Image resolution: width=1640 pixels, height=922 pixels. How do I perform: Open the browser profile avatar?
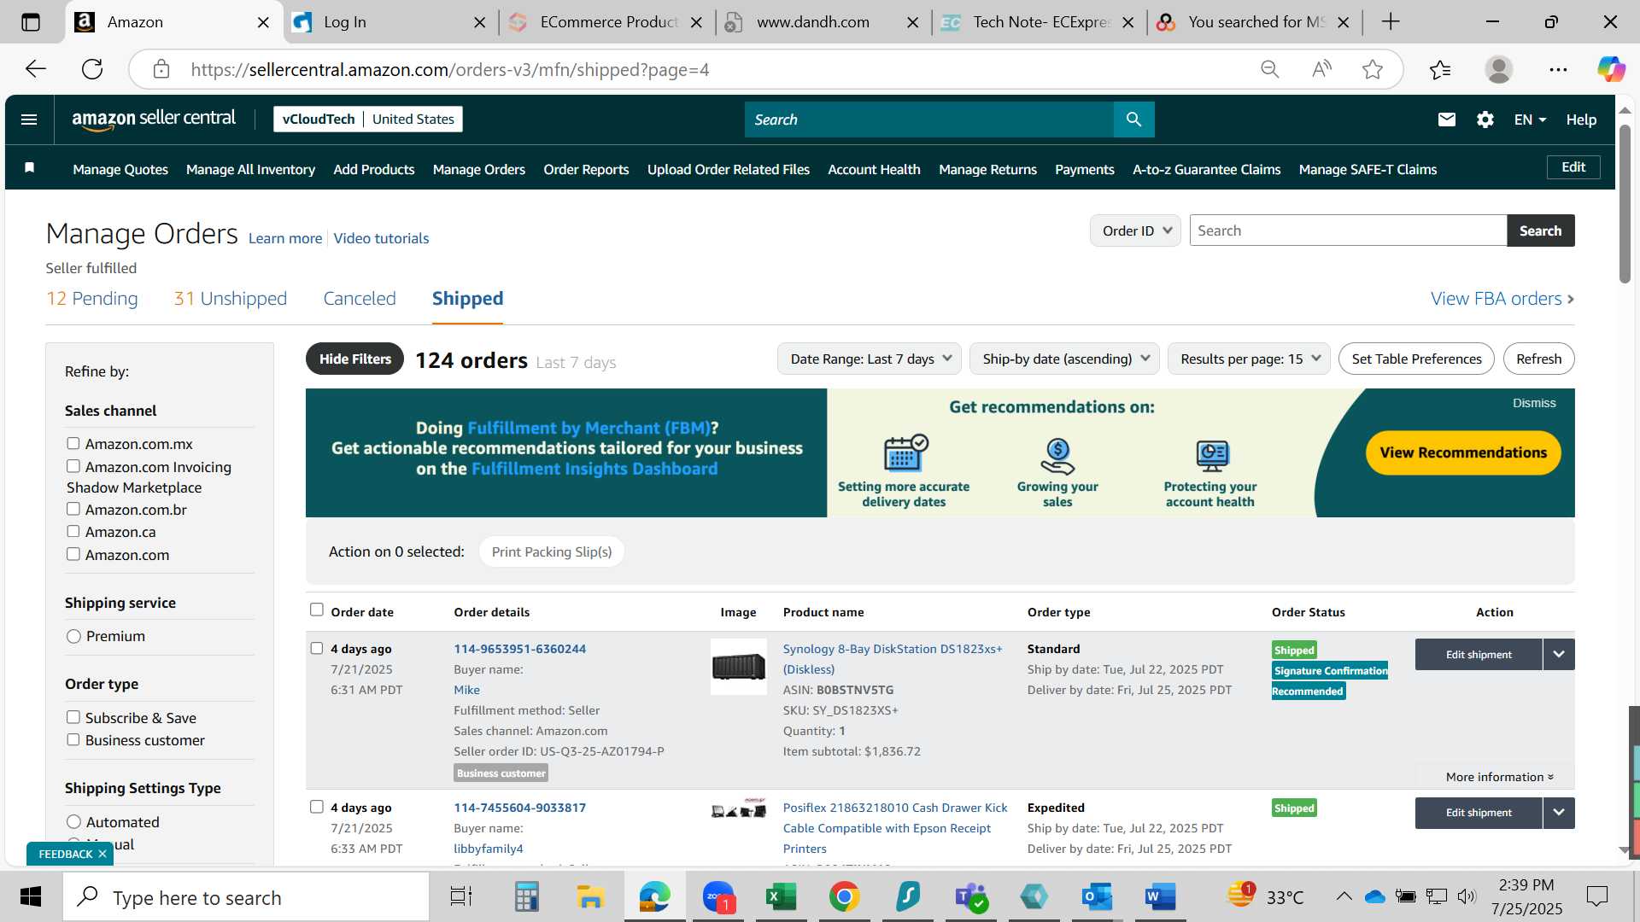click(x=1499, y=69)
